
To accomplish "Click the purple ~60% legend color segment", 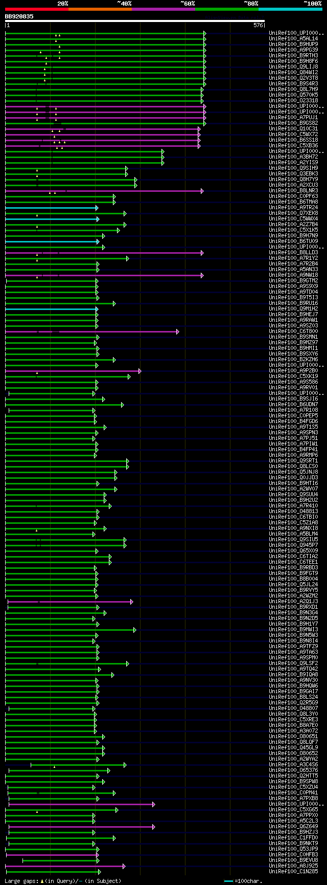I will tap(163, 9).
